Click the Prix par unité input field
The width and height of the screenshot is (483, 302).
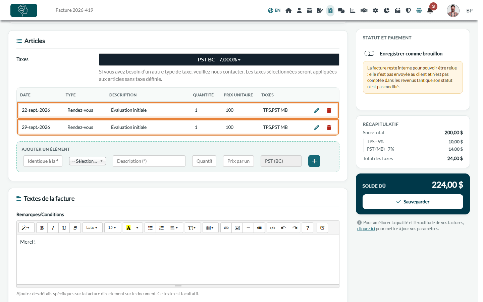(238, 161)
